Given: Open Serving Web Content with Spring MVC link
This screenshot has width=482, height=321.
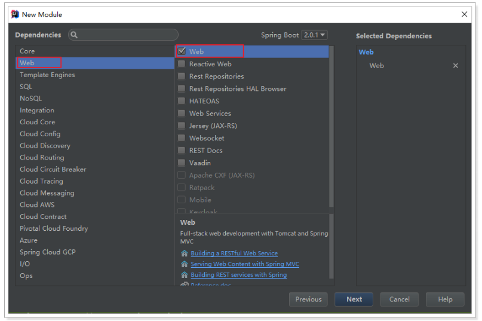Looking at the screenshot, I should (x=245, y=264).
